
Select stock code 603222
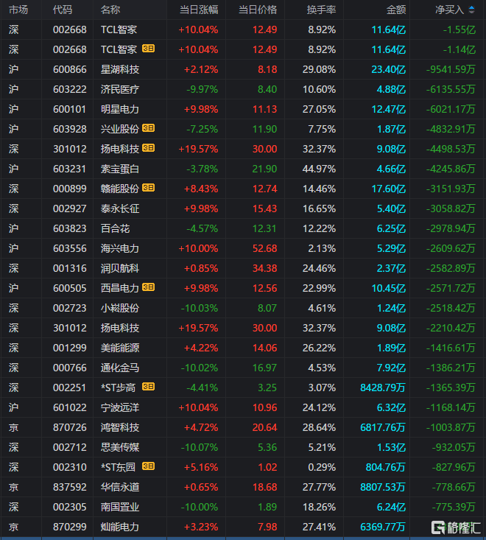click(70, 90)
